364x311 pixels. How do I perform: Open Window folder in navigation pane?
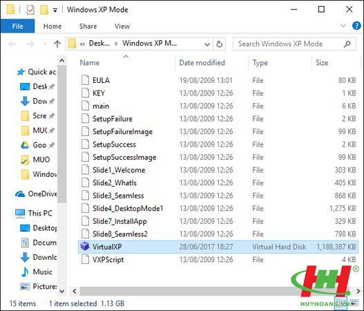pos(39,174)
